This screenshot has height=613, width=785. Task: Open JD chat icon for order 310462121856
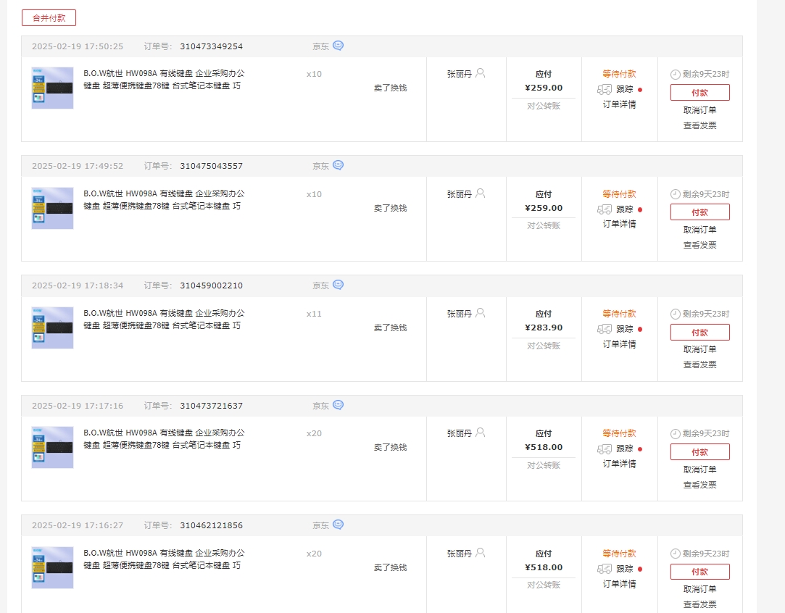click(x=338, y=525)
